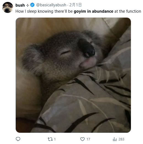Click the blue verified checkmark badge

pos(32,5)
